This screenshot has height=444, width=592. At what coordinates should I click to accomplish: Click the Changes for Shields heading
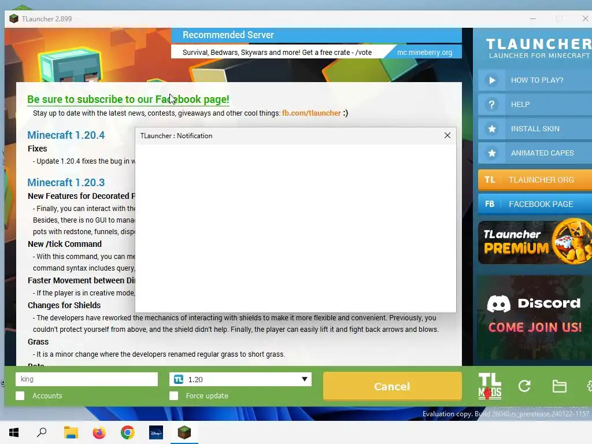pyautogui.click(x=64, y=305)
